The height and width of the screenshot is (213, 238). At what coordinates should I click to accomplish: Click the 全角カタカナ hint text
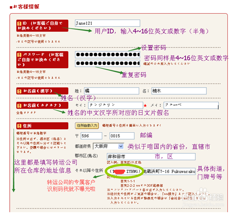26,113
